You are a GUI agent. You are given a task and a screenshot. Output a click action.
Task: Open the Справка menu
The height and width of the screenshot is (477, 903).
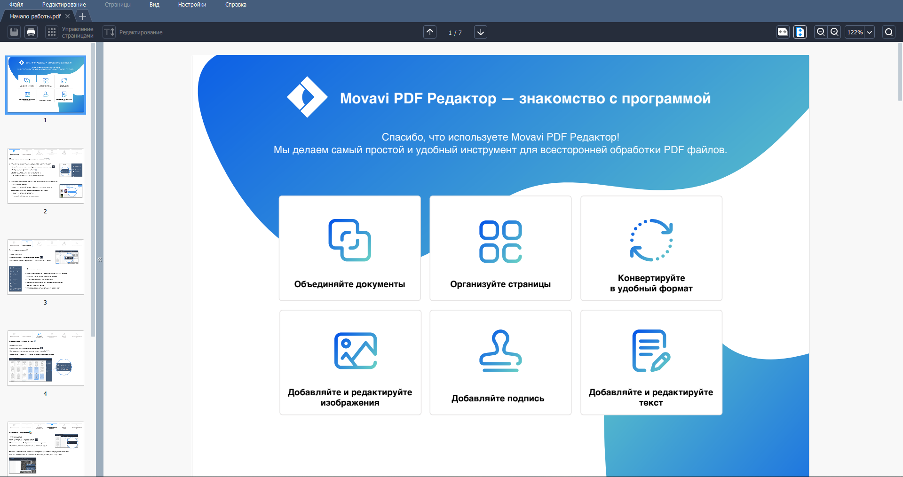(236, 5)
